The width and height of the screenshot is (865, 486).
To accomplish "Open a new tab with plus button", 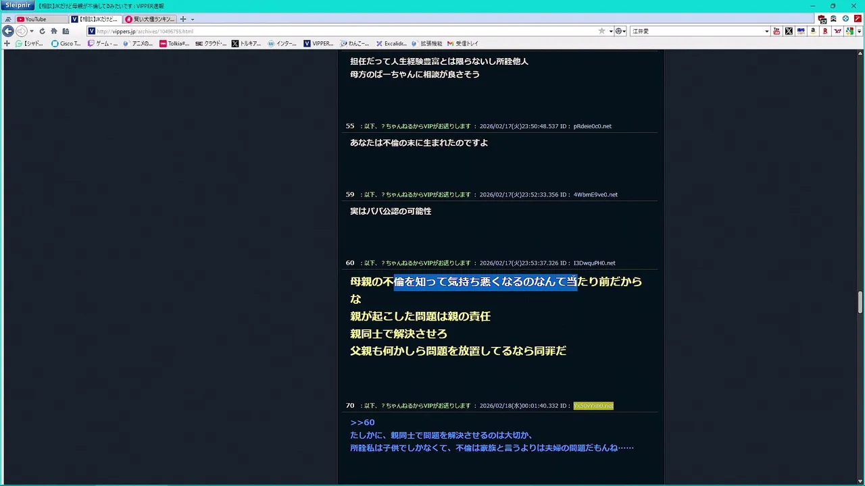I will [182, 19].
